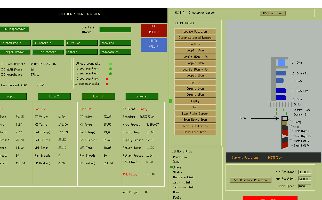322x200 pixels.
Task: Click MIN Position input field
Action: click(305, 172)
